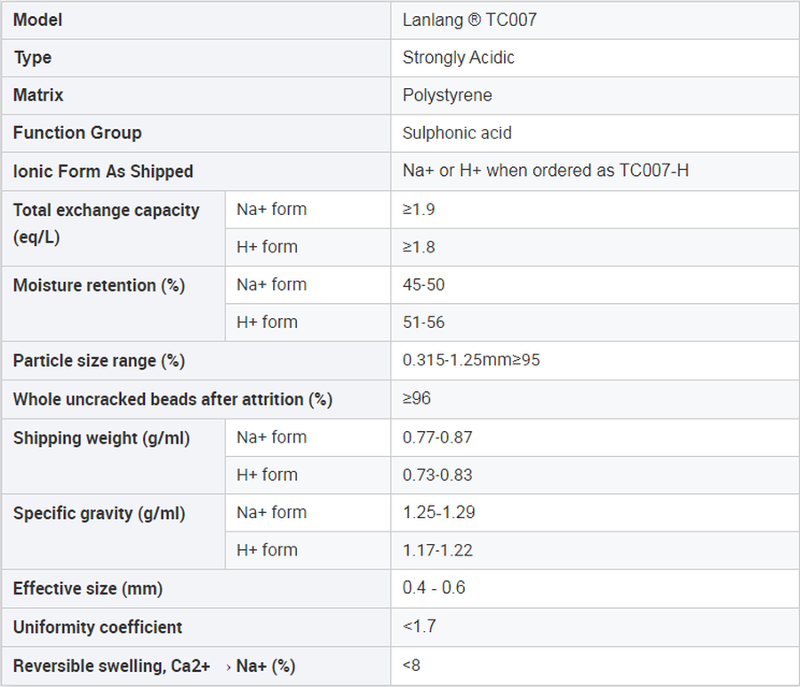The width and height of the screenshot is (800, 687).
Task: Click the Model row label
Action: 37,20
